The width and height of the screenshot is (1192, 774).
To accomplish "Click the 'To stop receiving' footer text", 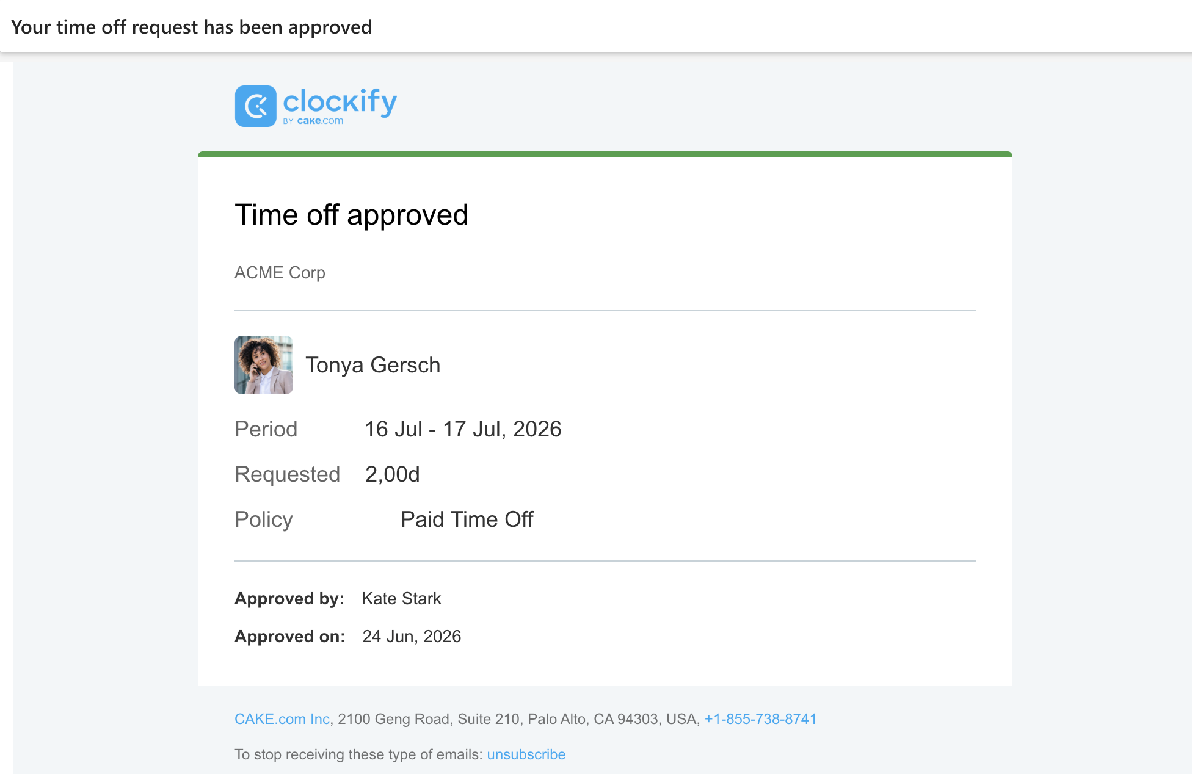I will pos(359,754).
